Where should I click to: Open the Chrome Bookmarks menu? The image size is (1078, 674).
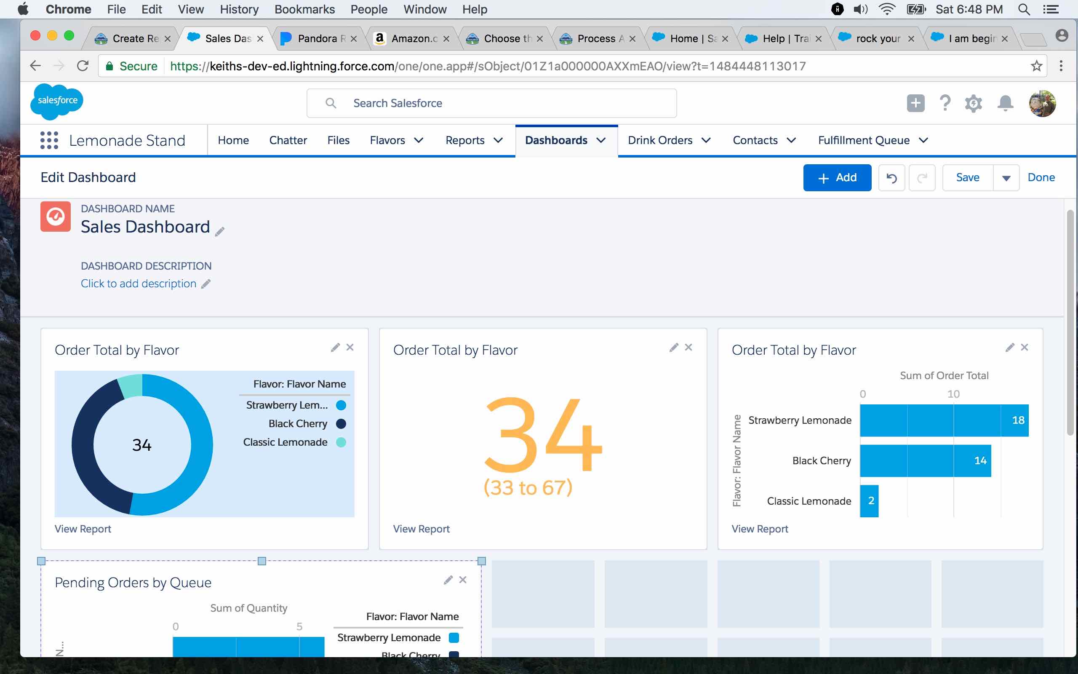pyautogui.click(x=304, y=9)
